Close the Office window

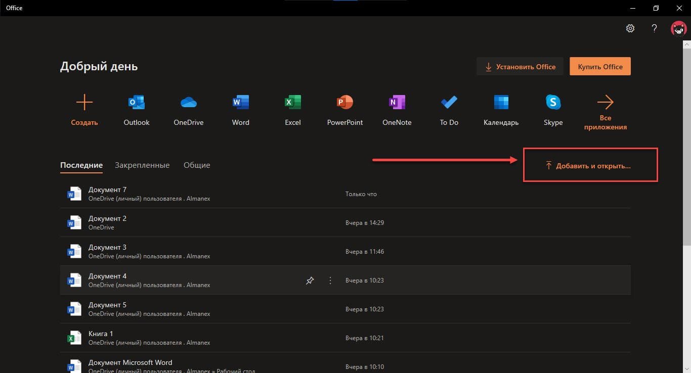(679, 8)
